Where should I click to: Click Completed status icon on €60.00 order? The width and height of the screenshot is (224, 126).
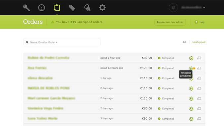click(x=159, y=108)
